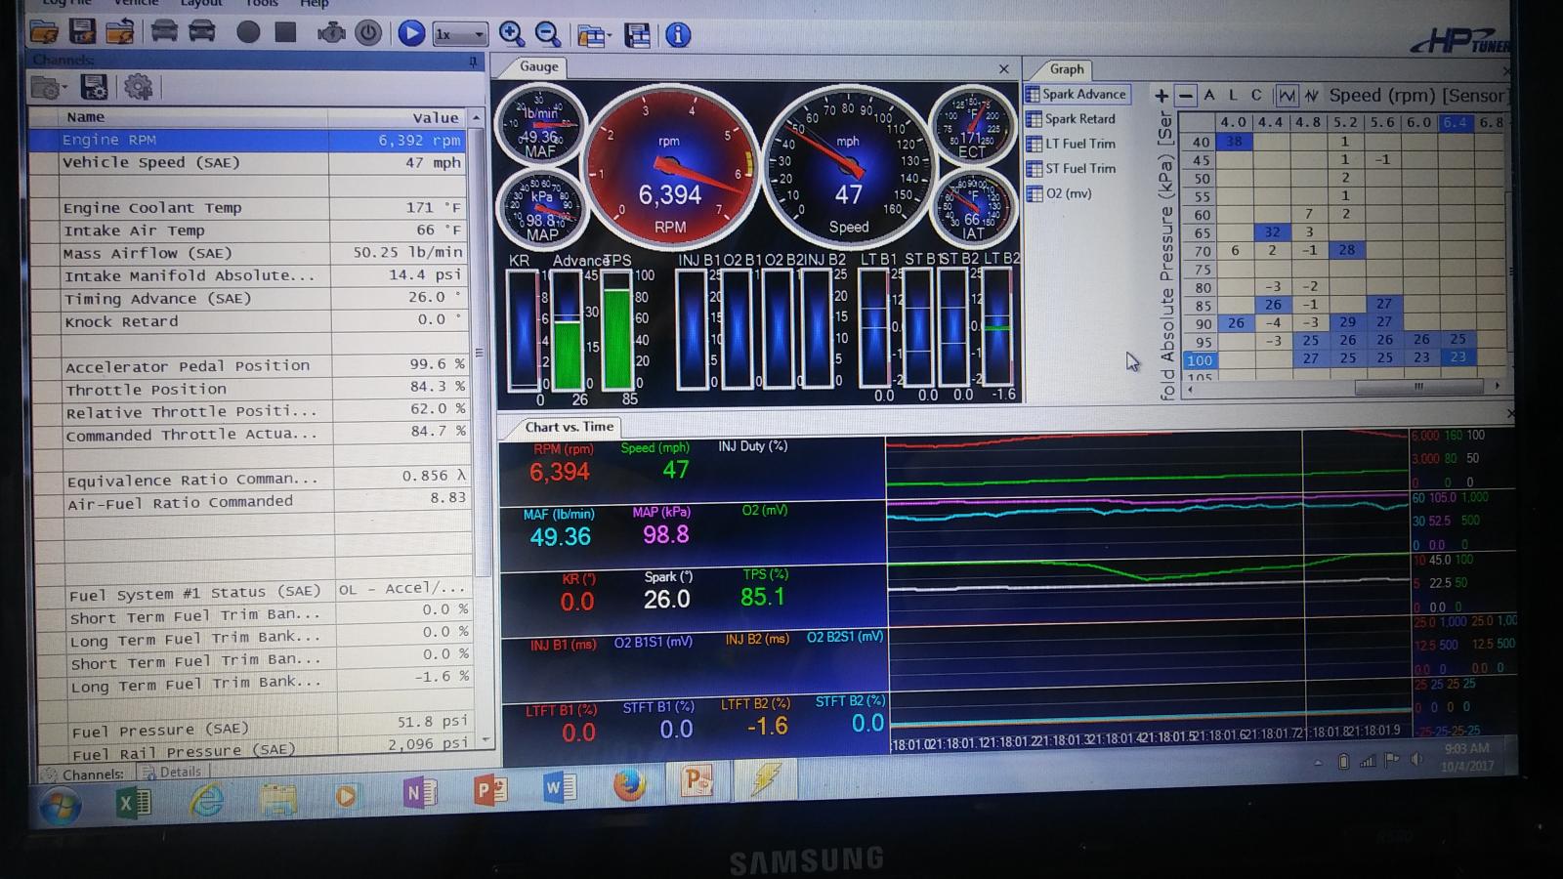The width and height of the screenshot is (1563, 879).
Task: Toggle the boxed line-graph icon above the table
Action: pyautogui.click(x=1287, y=96)
